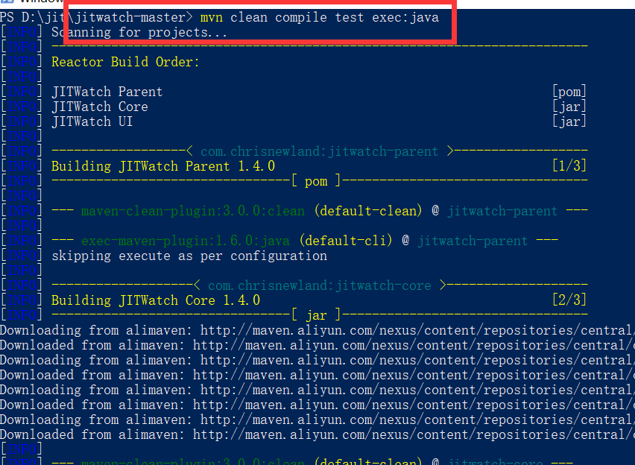This screenshot has height=465, width=635.
Task: Click the '[ pom ]' packaging label
Action: (316, 181)
